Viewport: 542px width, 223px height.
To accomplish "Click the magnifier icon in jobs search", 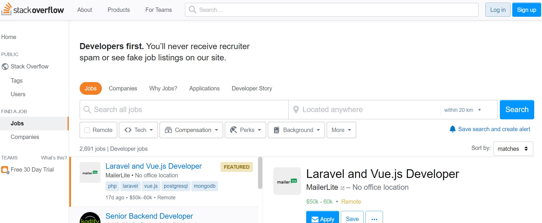I will [x=87, y=109].
